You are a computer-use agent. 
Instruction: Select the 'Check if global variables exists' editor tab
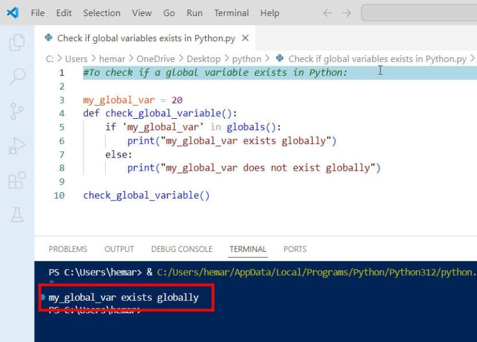tap(146, 38)
